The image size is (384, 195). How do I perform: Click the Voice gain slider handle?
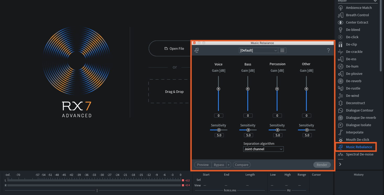pyautogui.click(x=218, y=89)
